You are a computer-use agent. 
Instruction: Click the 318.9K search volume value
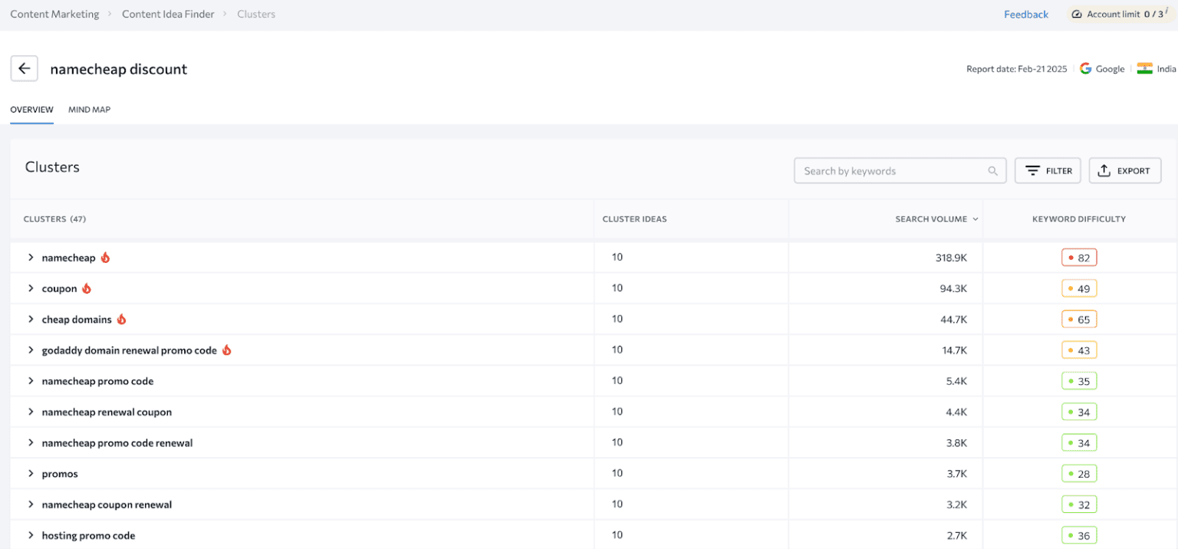pos(951,258)
